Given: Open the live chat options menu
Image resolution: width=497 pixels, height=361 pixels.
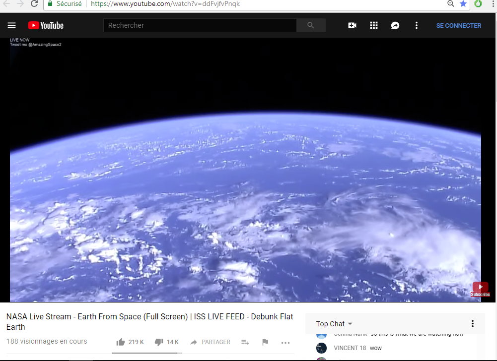Looking at the screenshot, I should [473, 323].
